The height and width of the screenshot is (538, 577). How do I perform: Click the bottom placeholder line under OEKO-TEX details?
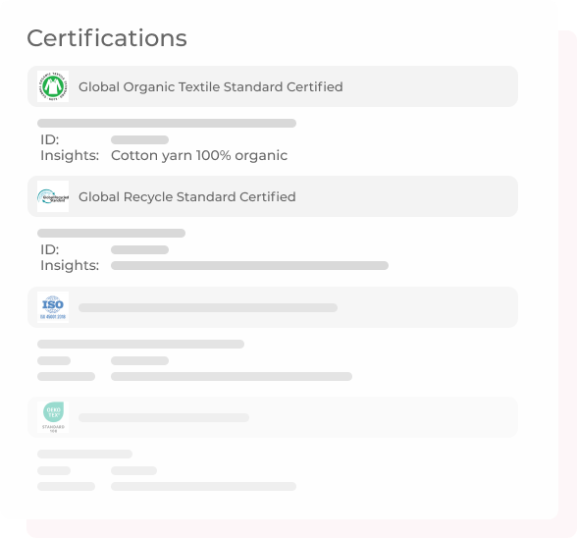pos(203,486)
